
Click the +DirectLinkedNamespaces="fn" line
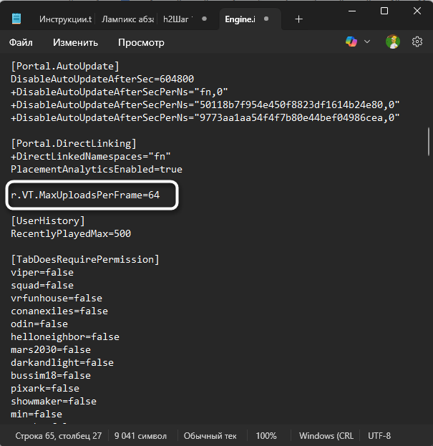(91, 156)
